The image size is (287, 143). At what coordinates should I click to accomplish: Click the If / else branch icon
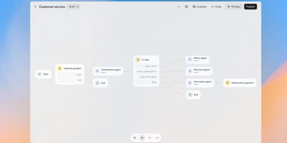point(138,60)
